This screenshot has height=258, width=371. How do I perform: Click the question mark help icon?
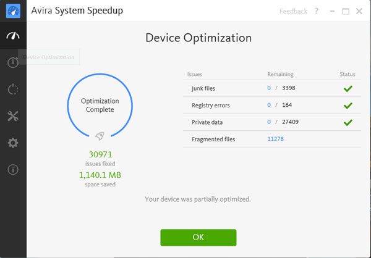click(317, 11)
